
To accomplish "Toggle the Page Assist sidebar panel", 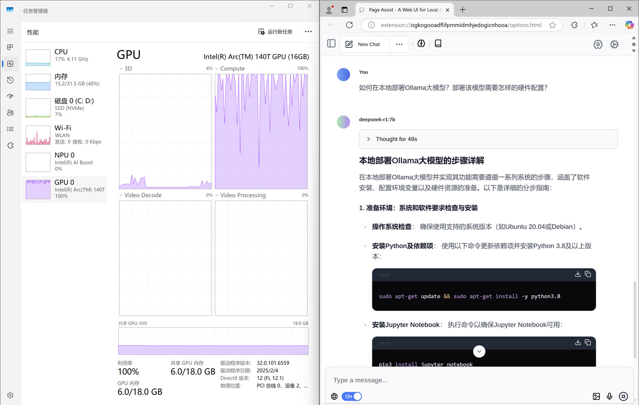I will 331,44.
